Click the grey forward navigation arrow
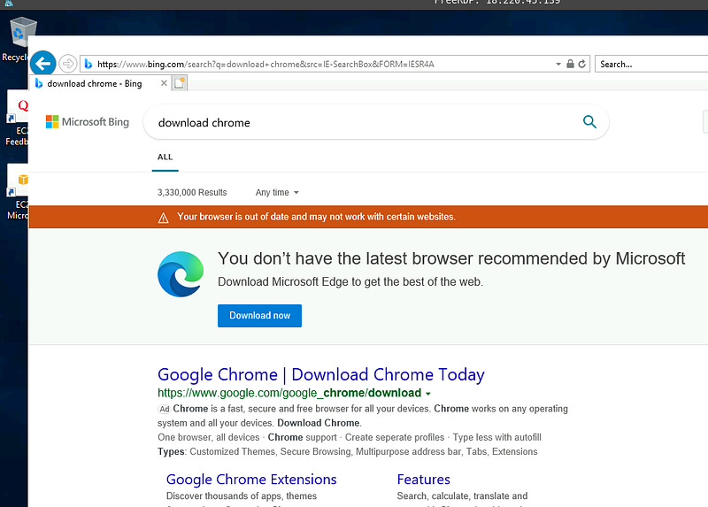 coord(68,64)
